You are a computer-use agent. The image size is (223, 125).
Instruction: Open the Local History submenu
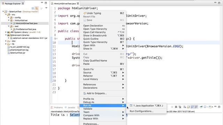click(103, 79)
